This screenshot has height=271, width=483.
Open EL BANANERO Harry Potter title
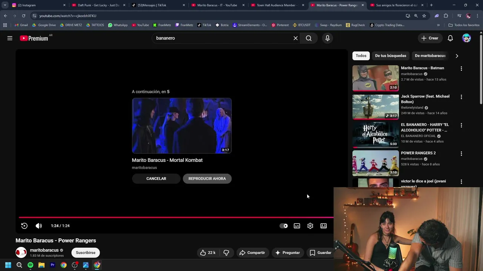(425, 127)
